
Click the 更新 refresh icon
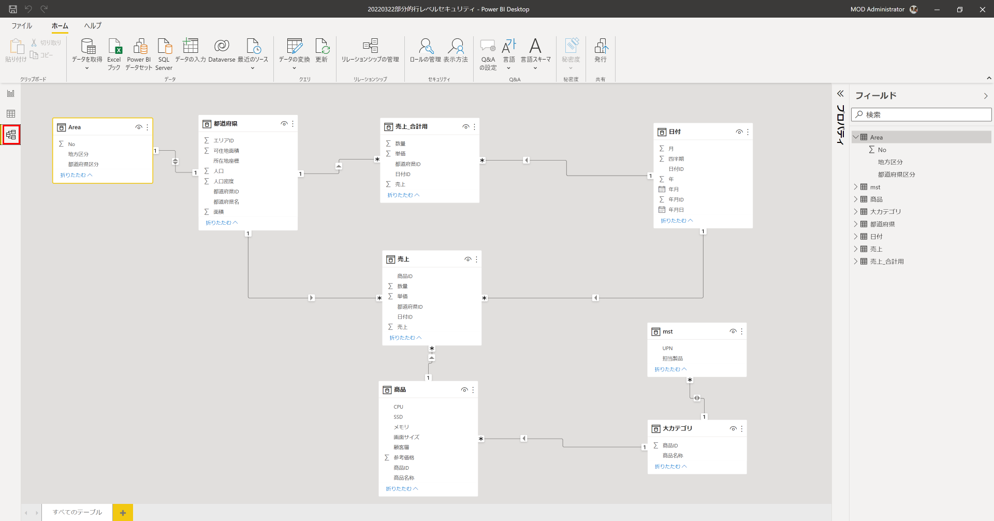pyautogui.click(x=321, y=48)
